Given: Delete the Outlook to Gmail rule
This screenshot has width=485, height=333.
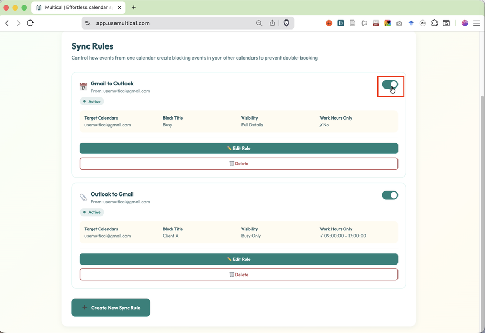Looking at the screenshot, I should pyautogui.click(x=239, y=275).
